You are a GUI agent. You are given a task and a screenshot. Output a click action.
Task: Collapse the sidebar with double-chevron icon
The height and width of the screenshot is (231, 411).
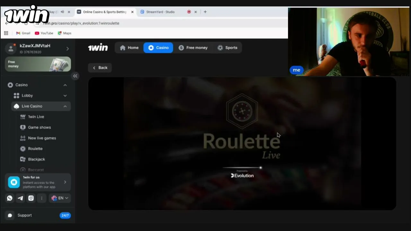tap(75, 76)
